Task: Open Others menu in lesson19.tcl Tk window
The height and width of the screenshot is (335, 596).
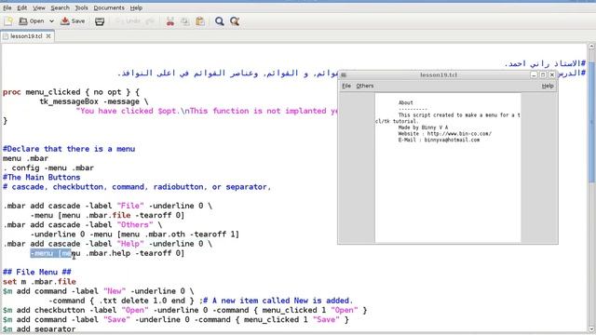Action: point(364,86)
